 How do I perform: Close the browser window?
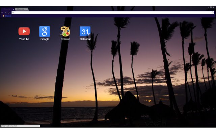213,7
